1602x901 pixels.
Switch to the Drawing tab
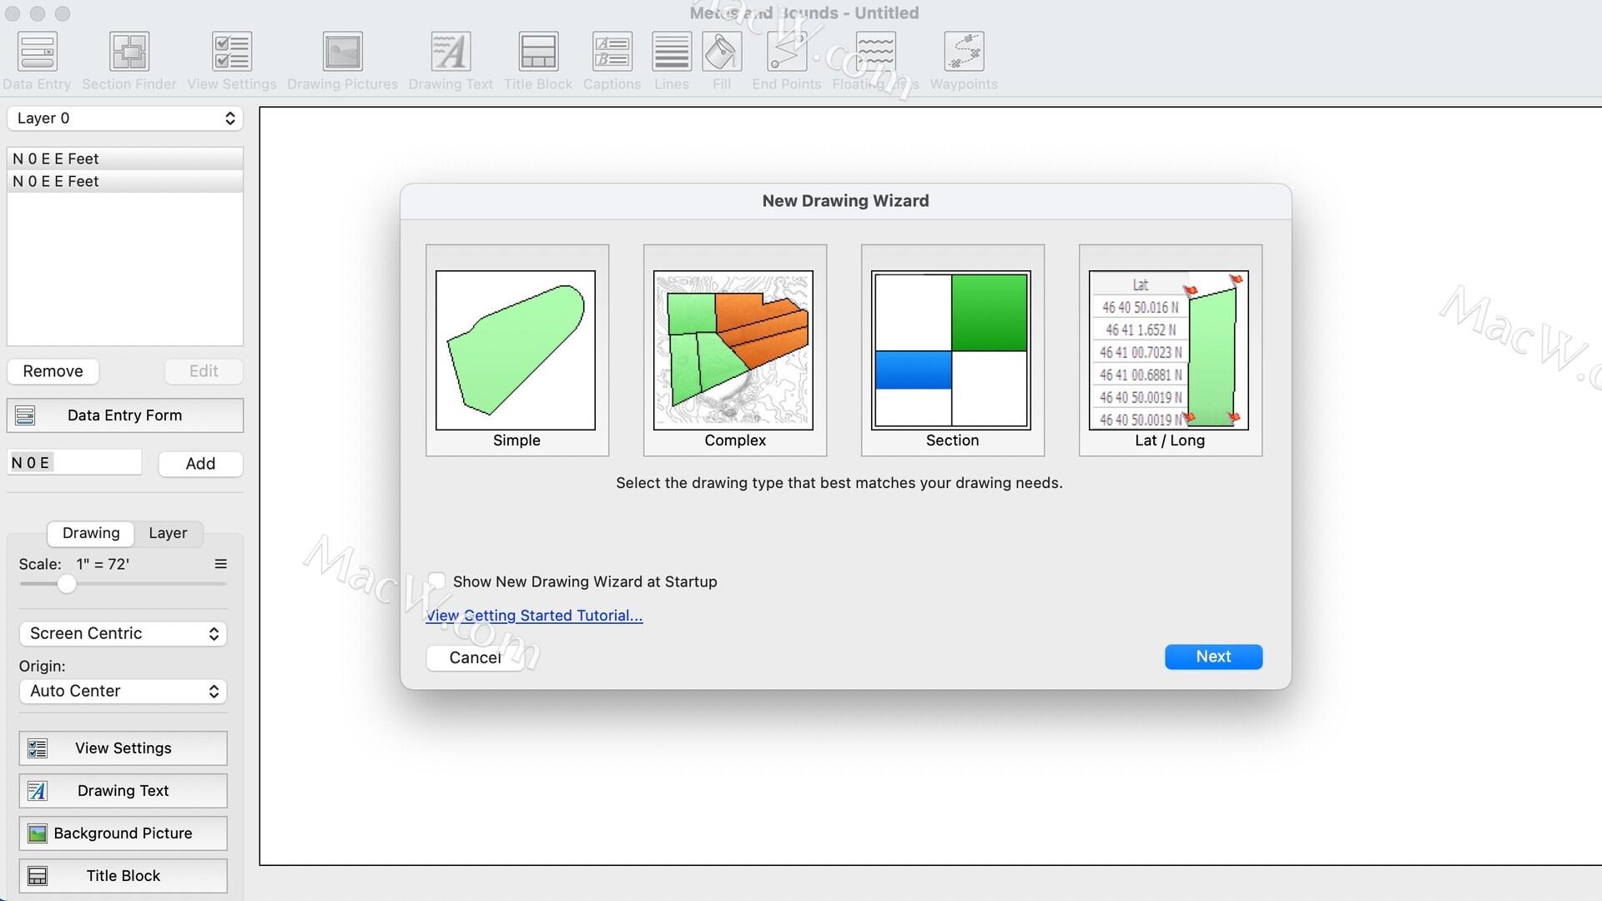coord(91,533)
